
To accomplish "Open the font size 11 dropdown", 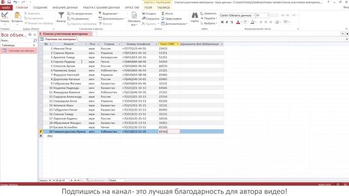I will coord(268,15).
